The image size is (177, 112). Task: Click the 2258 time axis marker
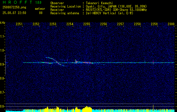point(137,24)
